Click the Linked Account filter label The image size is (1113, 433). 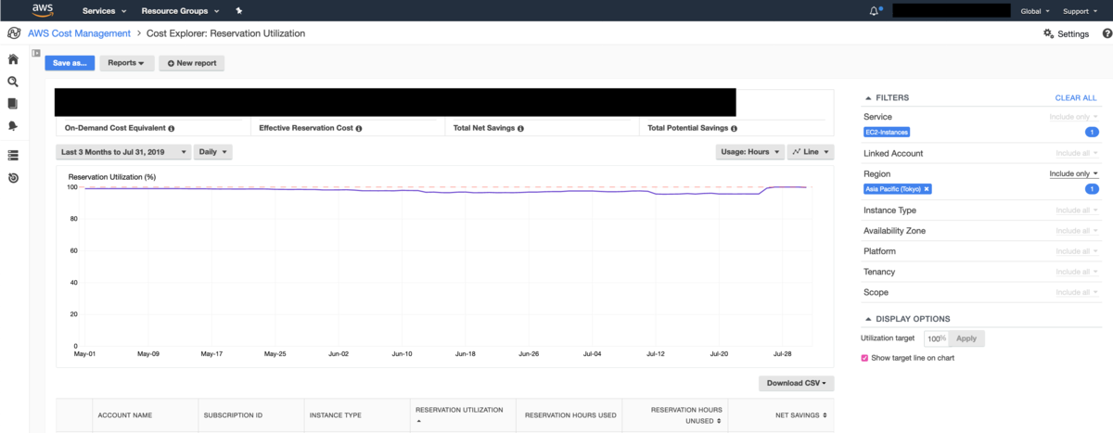[x=893, y=153]
